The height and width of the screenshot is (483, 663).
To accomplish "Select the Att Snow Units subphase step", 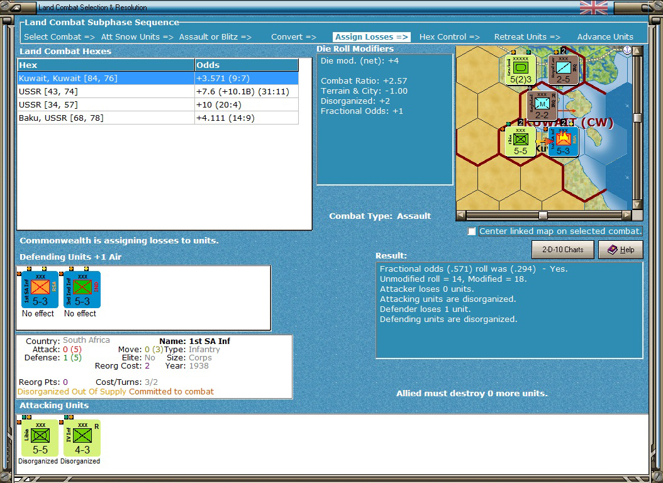I will [x=137, y=36].
